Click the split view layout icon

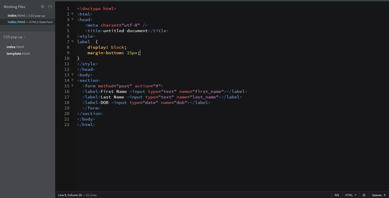(x=50, y=7)
